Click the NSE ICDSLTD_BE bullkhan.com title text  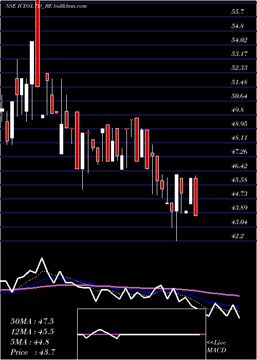point(46,6)
